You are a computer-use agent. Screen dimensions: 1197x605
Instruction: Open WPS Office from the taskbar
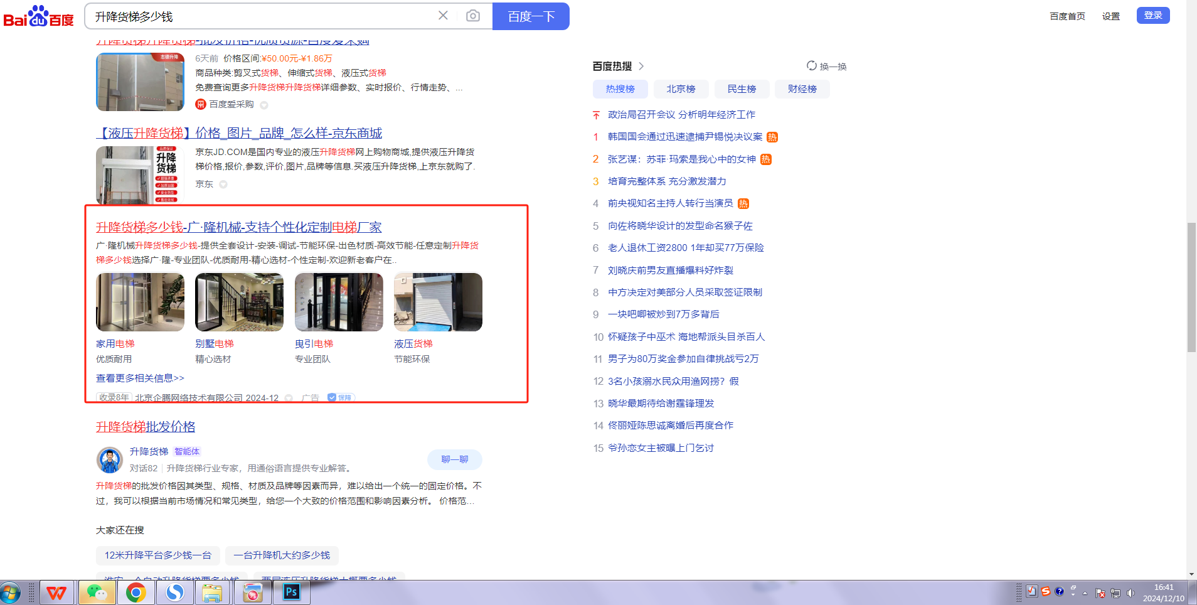[x=57, y=592]
